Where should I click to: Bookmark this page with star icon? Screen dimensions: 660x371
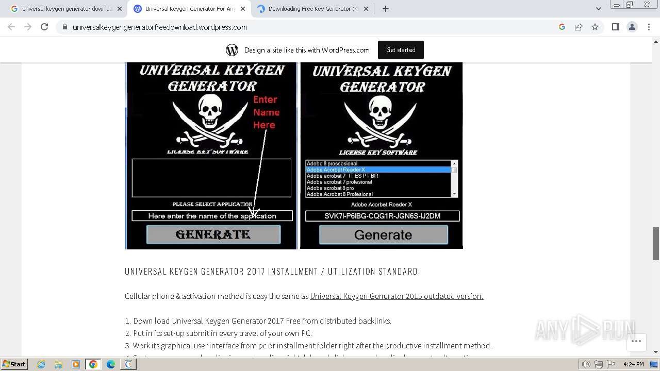point(595,27)
